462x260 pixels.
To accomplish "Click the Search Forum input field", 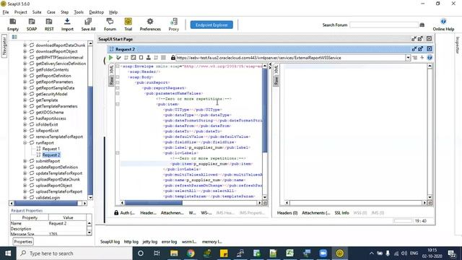I will point(384,25).
